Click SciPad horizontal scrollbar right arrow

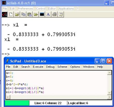pos(109,97)
